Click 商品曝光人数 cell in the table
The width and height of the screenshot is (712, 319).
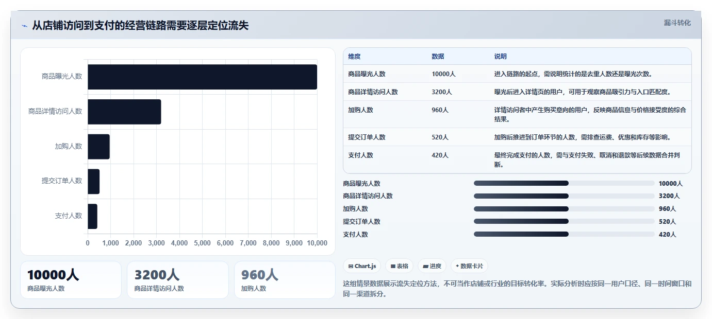click(367, 74)
